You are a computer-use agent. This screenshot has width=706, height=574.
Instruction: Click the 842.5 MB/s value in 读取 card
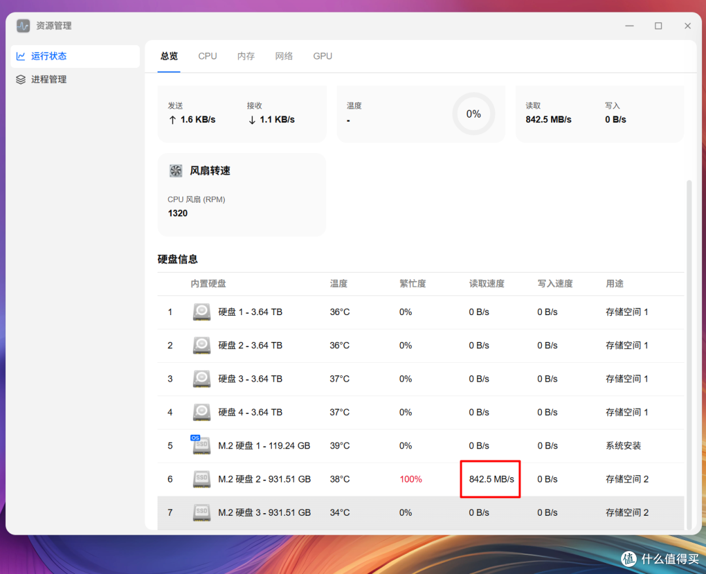click(x=548, y=120)
